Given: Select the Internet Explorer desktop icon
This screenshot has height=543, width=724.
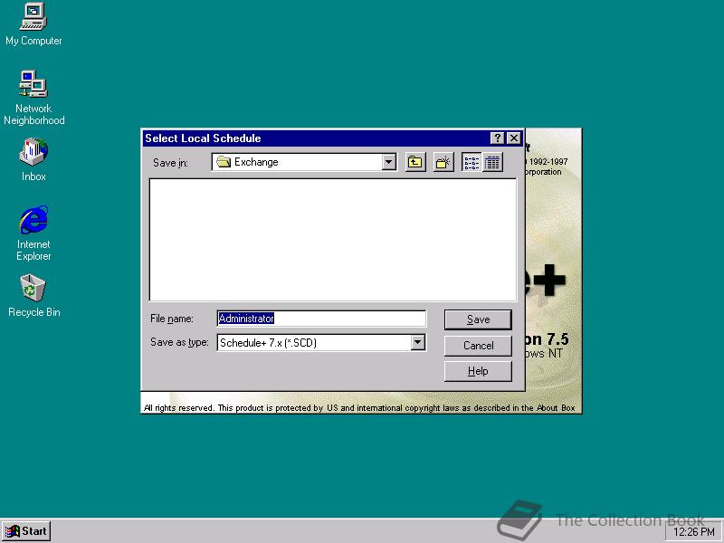Looking at the screenshot, I should (x=33, y=233).
